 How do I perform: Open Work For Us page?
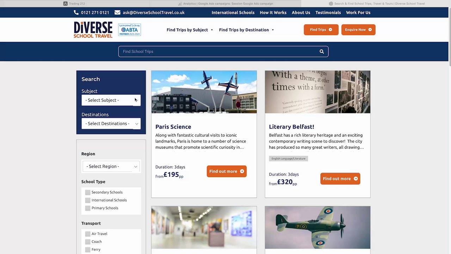click(358, 12)
